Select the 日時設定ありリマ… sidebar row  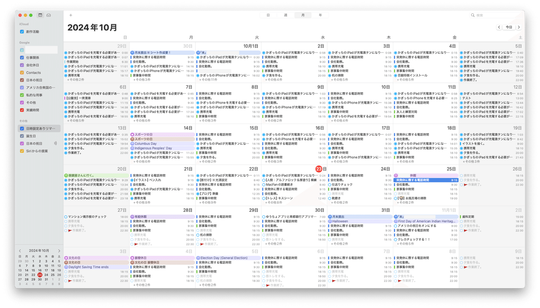coord(39,129)
